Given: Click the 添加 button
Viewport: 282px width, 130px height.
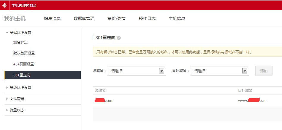Looking at the screenshot, I should [x=264, y=71].
